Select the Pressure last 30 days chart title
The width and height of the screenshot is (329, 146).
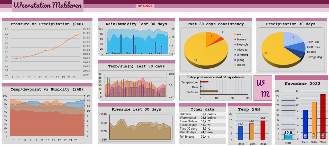pos(136,109)
